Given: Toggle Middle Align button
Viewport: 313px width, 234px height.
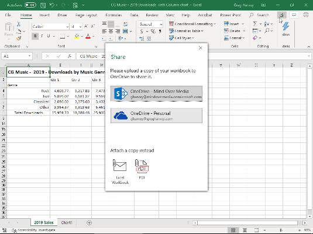Looking at the screenshot, I should point(111,25).
